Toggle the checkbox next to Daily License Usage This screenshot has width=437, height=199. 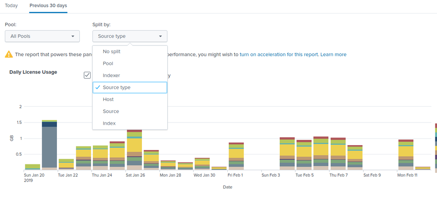87,75
